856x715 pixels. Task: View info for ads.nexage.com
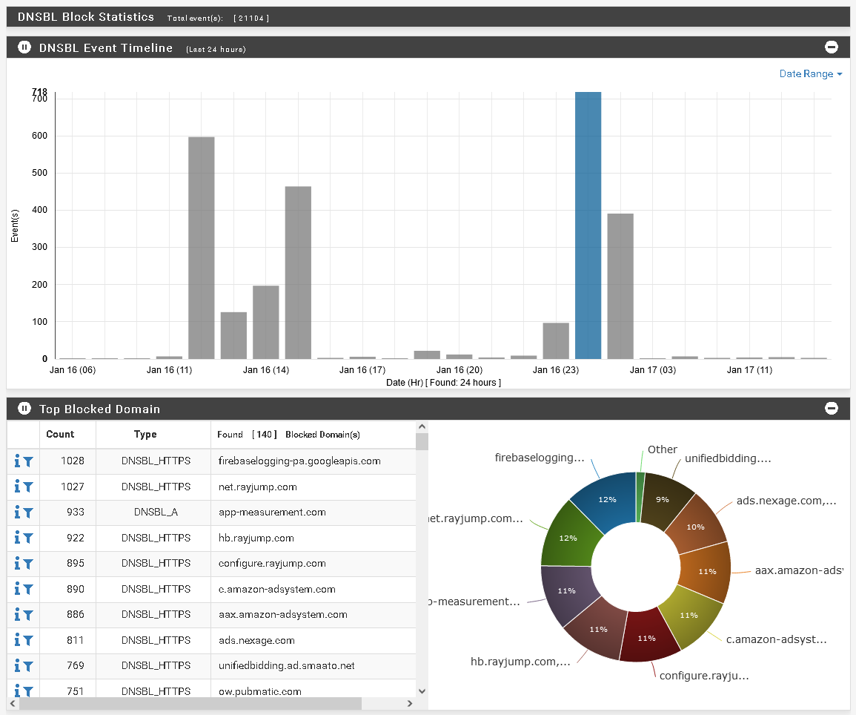click(17, 640)
